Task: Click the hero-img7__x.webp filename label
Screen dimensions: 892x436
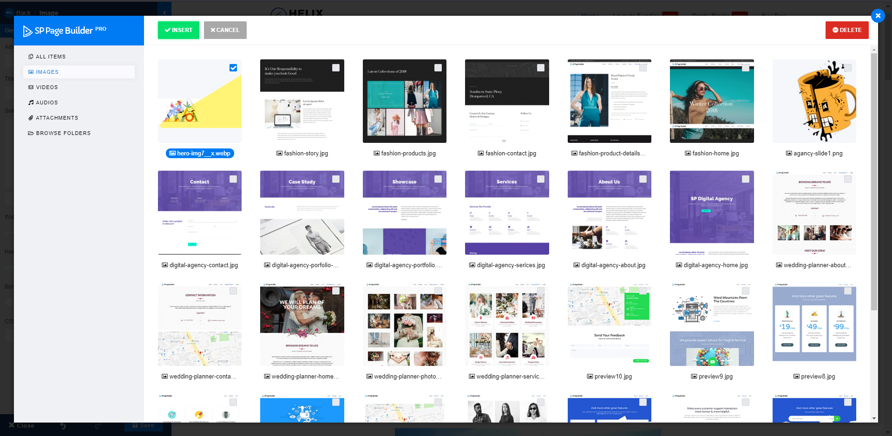Action: click(200, 153)
